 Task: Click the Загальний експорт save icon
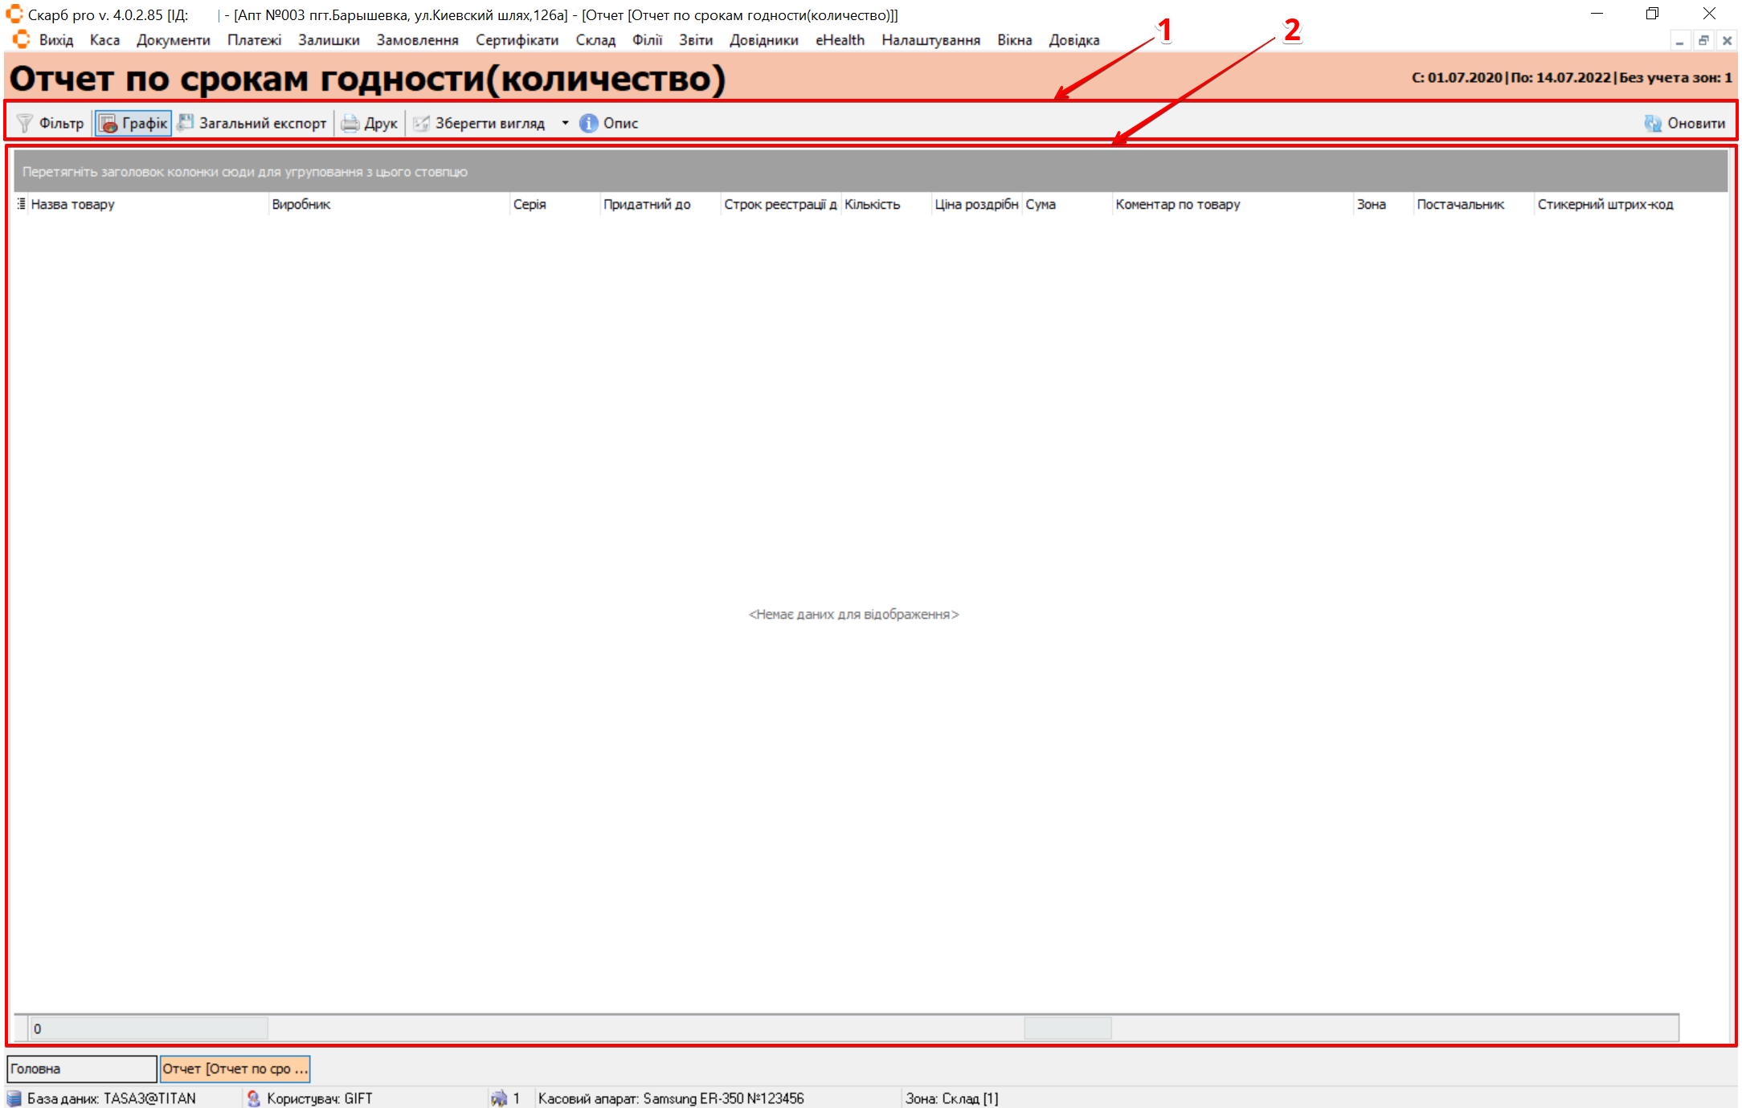(186, 123)
